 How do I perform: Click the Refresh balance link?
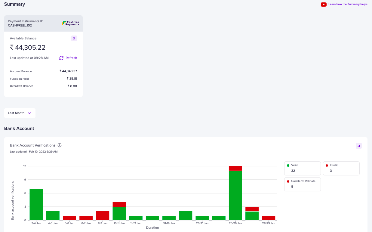click(x=71, y=58)
